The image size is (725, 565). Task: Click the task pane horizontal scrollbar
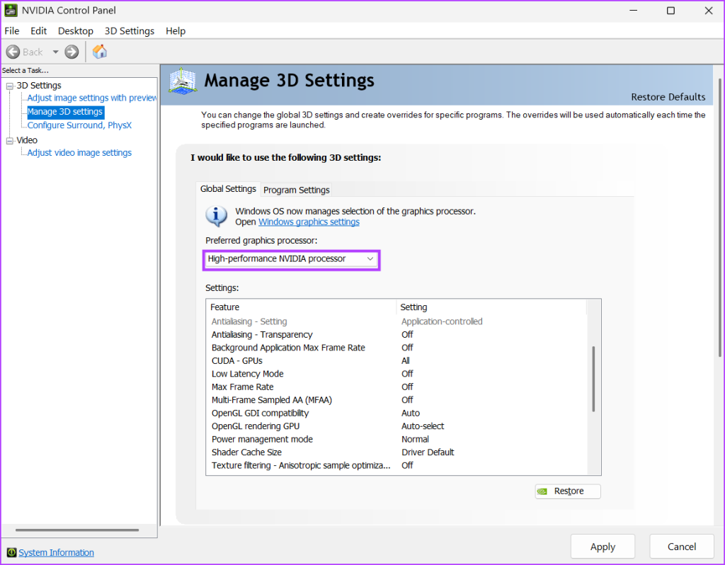(77, 530)
